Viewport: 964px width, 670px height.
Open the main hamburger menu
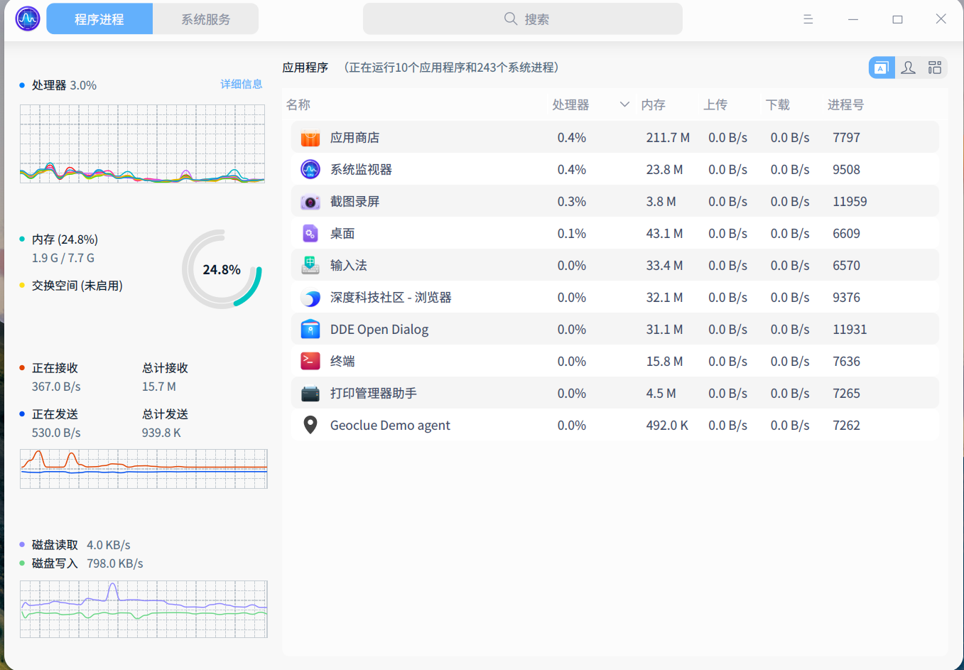click(x=808, y=18)
